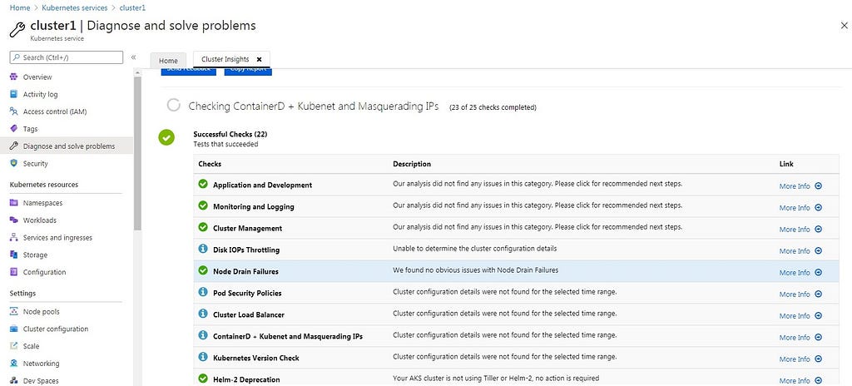852x386 pixels.
Task: Collapse the sidebar with the double chevron
Action: tap(133, 57)
